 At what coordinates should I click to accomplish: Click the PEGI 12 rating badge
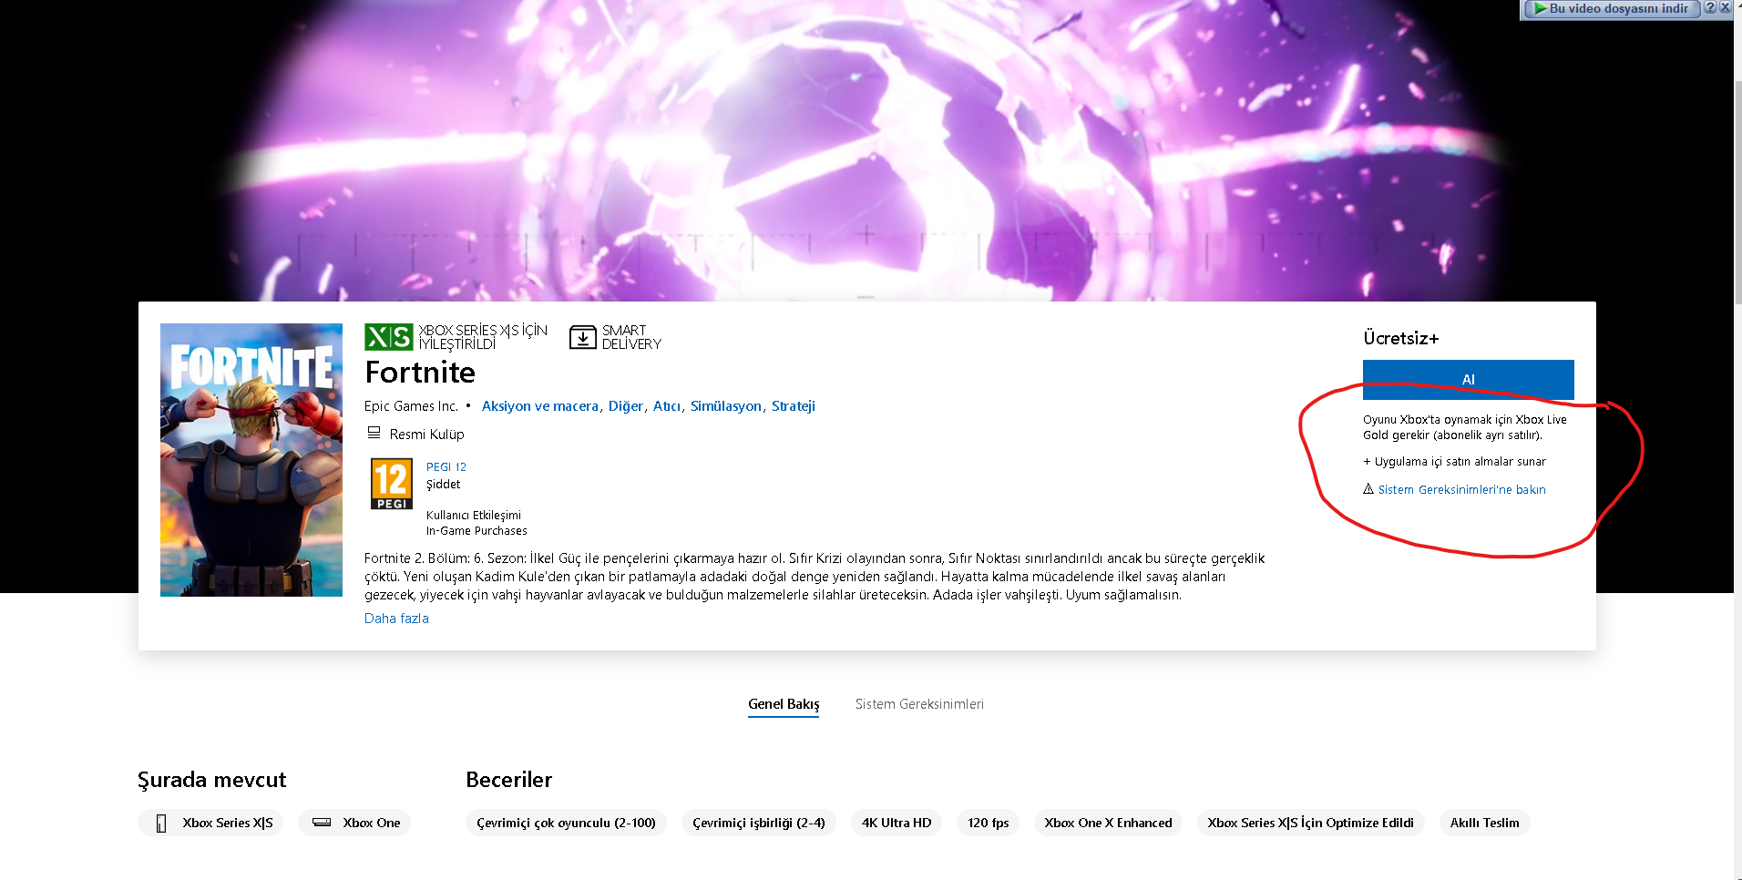392,484
